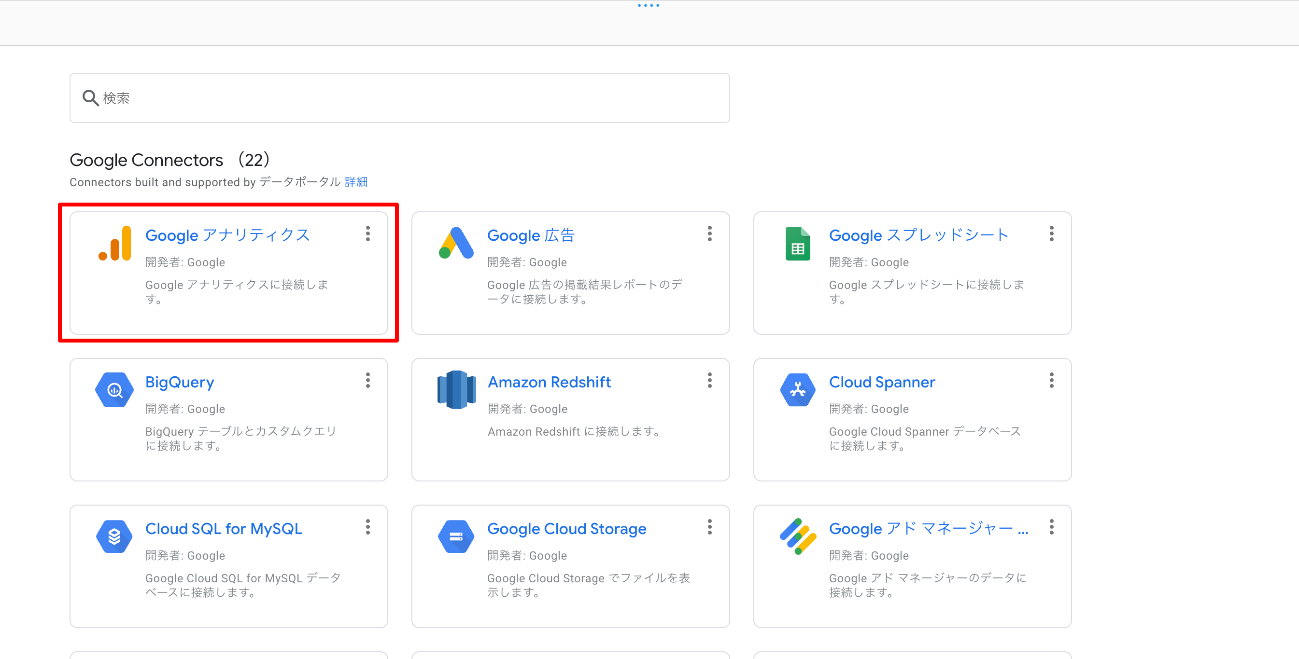Image resolution: width=1299 pixels, height=659 pixels.
Task: Click the Google Sheets green icon
Action: [x=798, y=243]
